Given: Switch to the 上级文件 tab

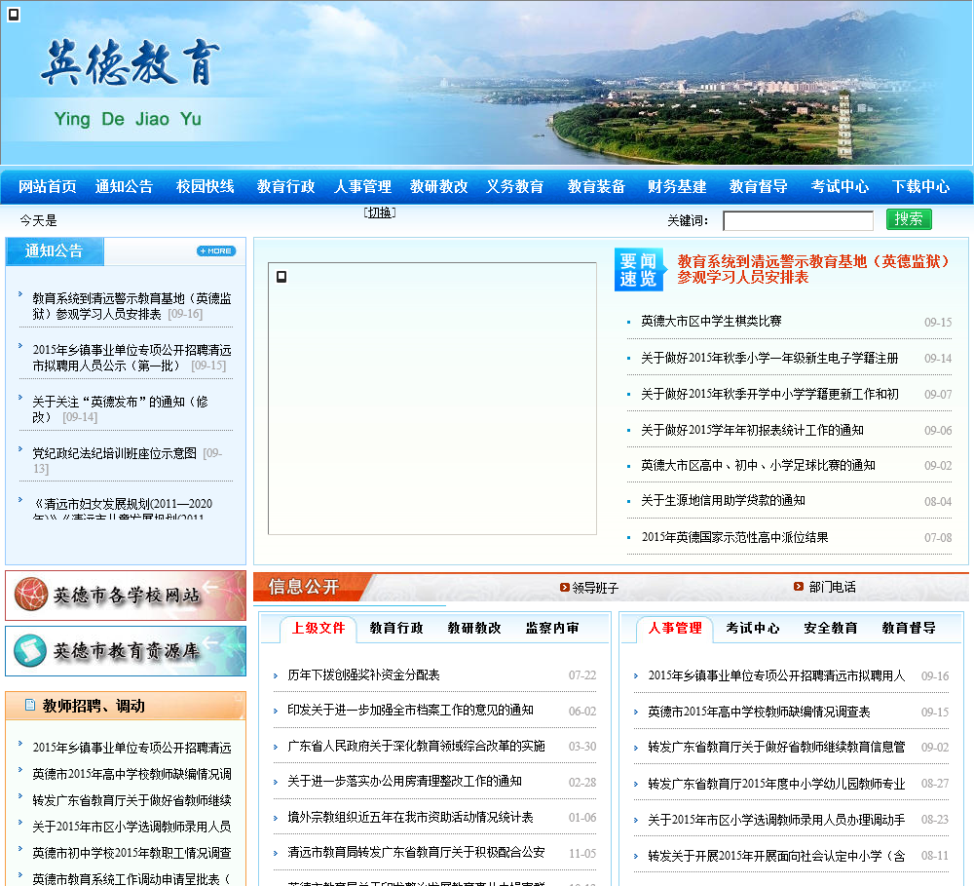Looking at the screenshot, I should [x=318, y=628].
